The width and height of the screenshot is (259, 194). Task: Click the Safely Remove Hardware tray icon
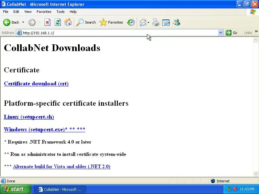(x=229, y=189)
